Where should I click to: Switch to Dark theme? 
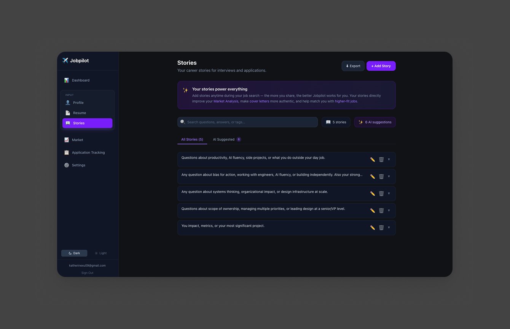tap(74, 253)
